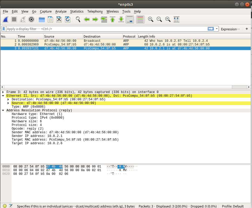The width and height of the screenshot is (252, 208).
Task: Zoom in on packet text
Action: (x=150, y=19)
